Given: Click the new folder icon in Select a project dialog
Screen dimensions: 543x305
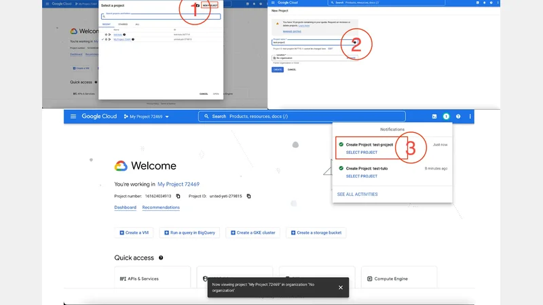Looking at the screenshot, I should coord(198,5).
